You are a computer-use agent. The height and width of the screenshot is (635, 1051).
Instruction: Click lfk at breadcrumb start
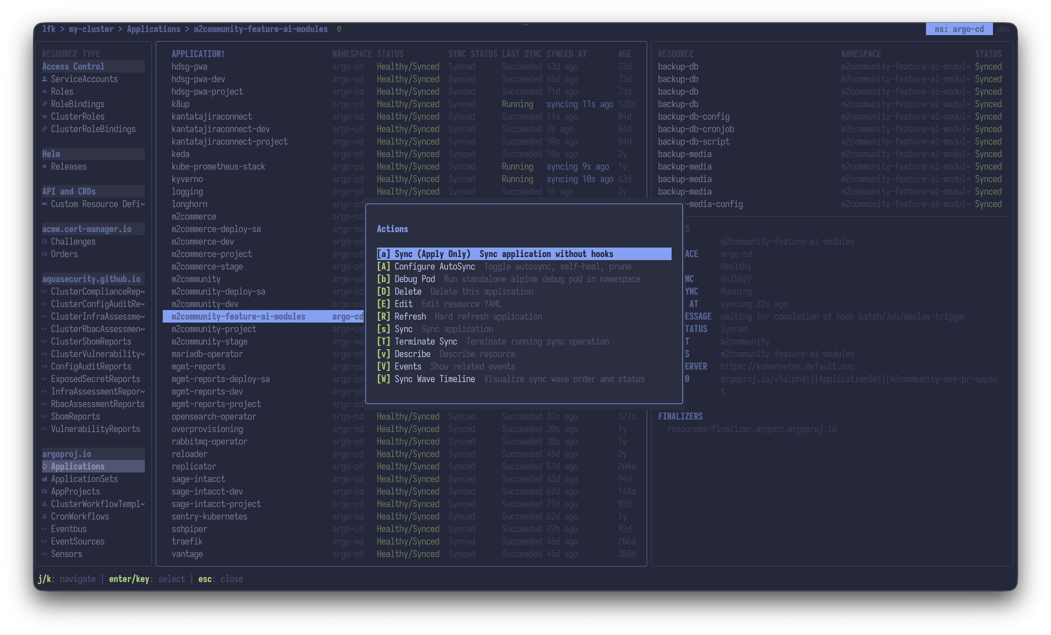coord(49,29)
